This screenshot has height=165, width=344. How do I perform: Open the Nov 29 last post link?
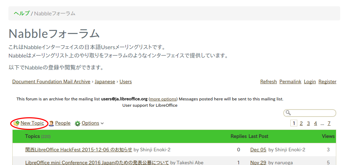click(x=258, y=163)
